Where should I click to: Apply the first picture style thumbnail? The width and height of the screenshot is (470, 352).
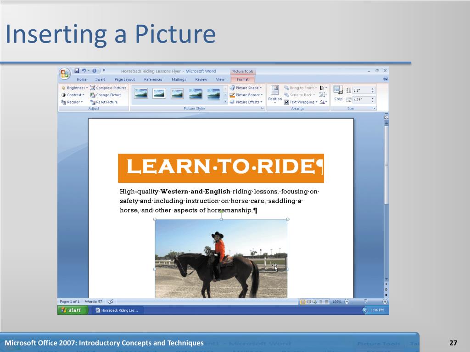141,93
